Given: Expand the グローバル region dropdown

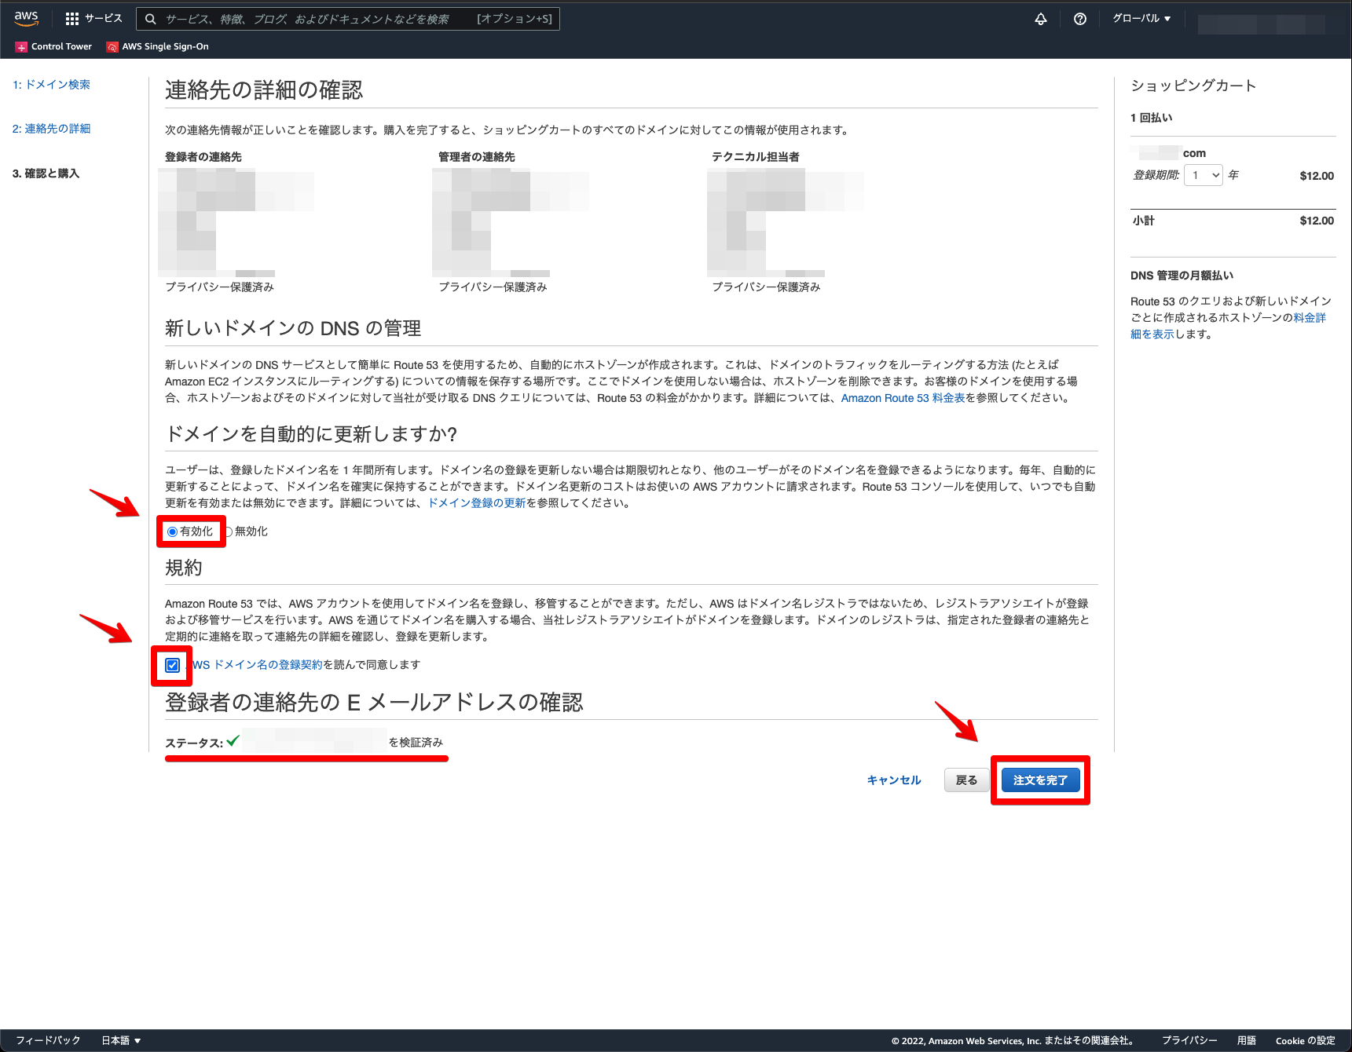Looking at the screenshot, I should coord(1141,19).
